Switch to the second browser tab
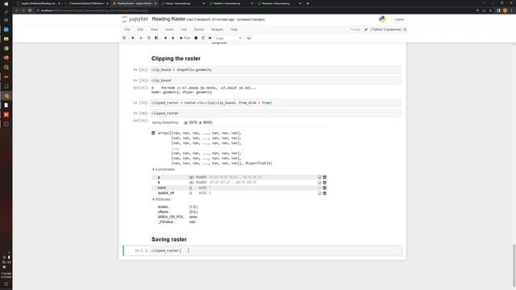 tap(86, 3)
